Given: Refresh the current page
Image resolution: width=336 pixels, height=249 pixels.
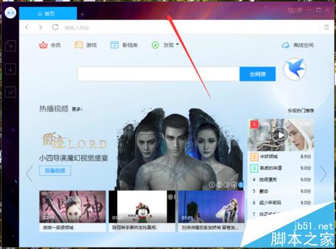Looking at the screenshot, I should point(55,28).
